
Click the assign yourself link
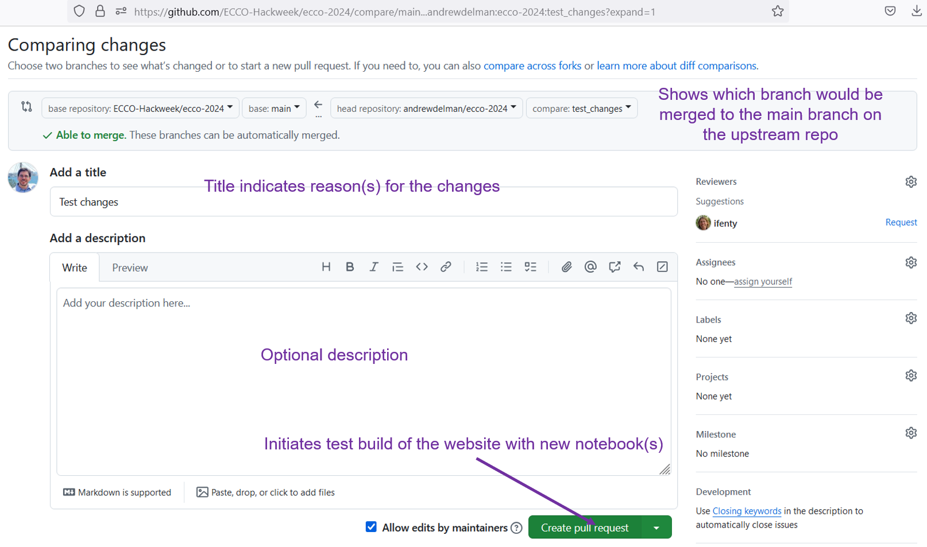pyautogui.click(x=763, y=282)
